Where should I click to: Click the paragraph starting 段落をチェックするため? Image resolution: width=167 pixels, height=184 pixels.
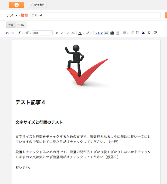(83, 154)
